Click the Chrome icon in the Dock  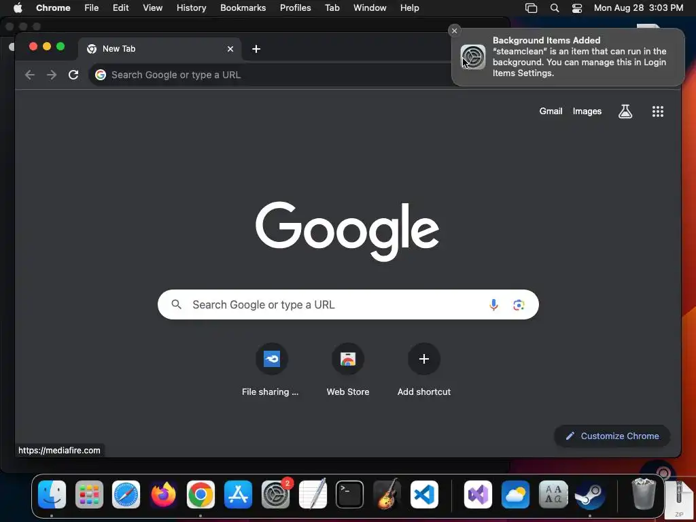(201, 495)
